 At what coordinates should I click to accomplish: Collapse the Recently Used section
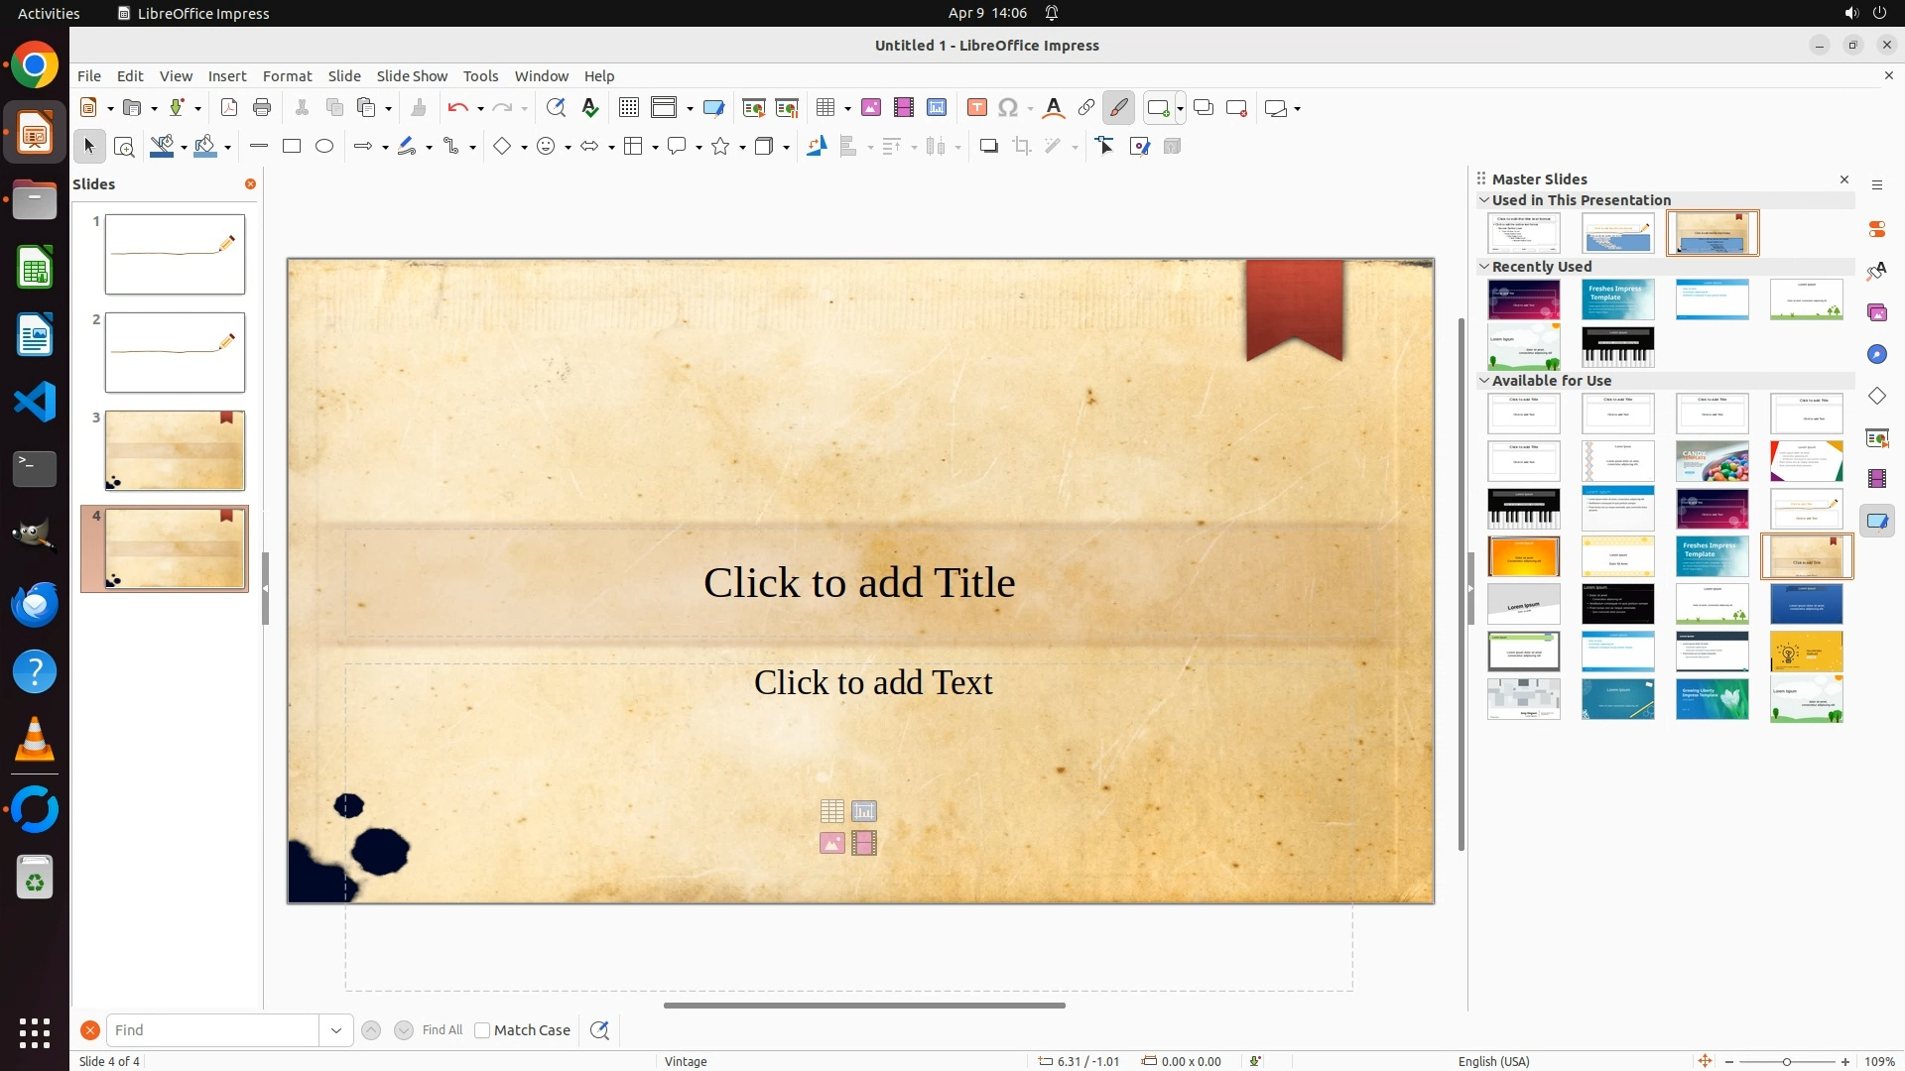(1485, 266)
